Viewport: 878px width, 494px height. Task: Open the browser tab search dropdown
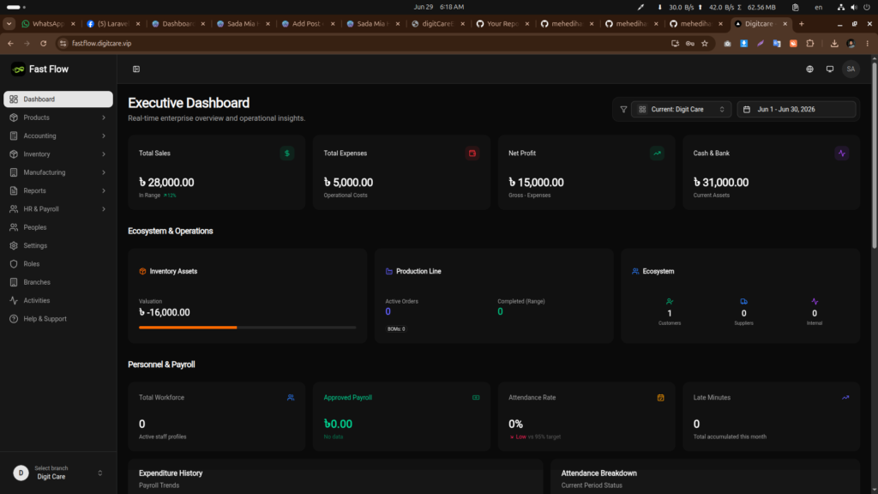click(9, 23)
